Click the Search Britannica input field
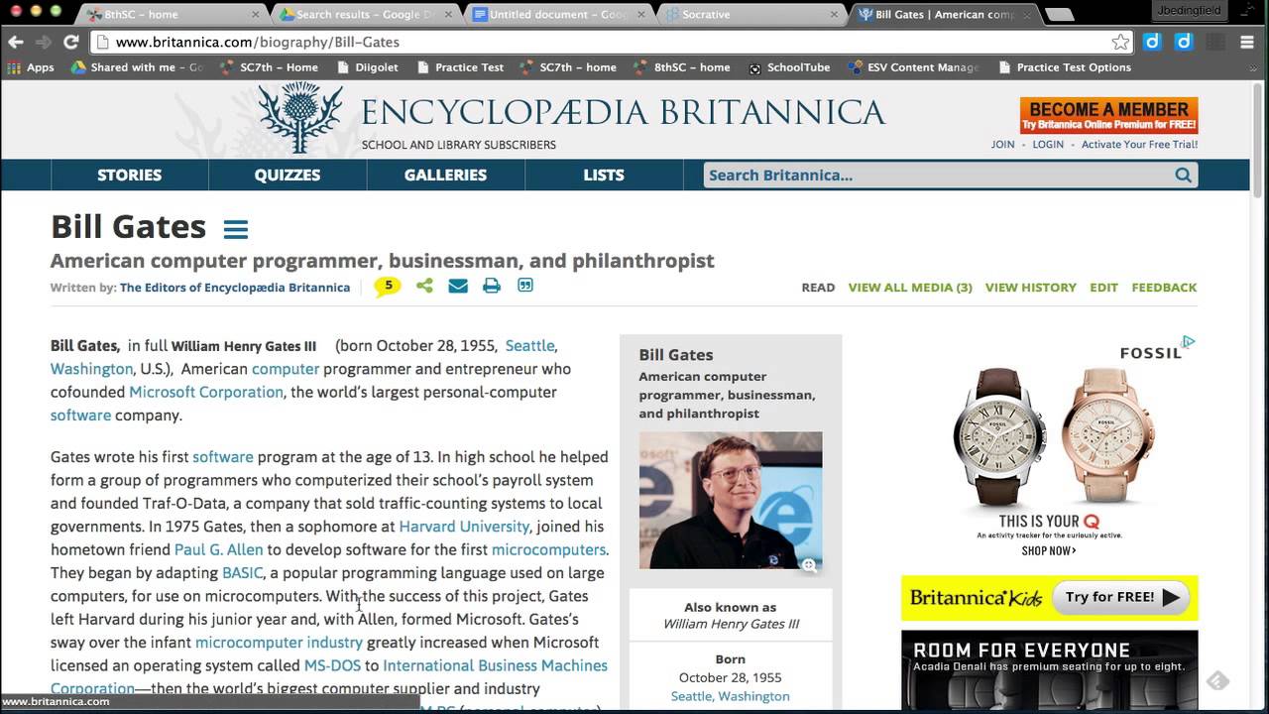The height and width of the screenshot is (714, 1269). tap(937, 176)
